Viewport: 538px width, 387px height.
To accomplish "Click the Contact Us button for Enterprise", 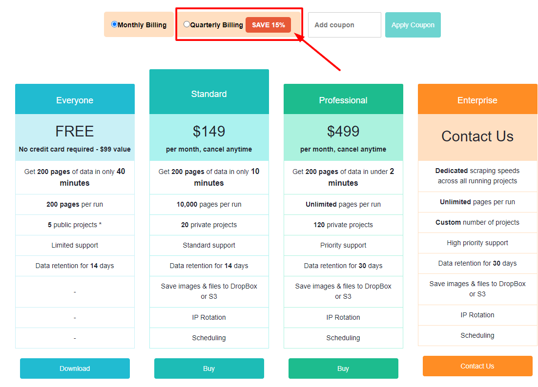I will (477, 366).
